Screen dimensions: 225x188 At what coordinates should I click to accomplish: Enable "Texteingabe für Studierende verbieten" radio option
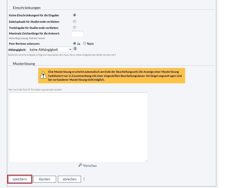coord(75,28)
